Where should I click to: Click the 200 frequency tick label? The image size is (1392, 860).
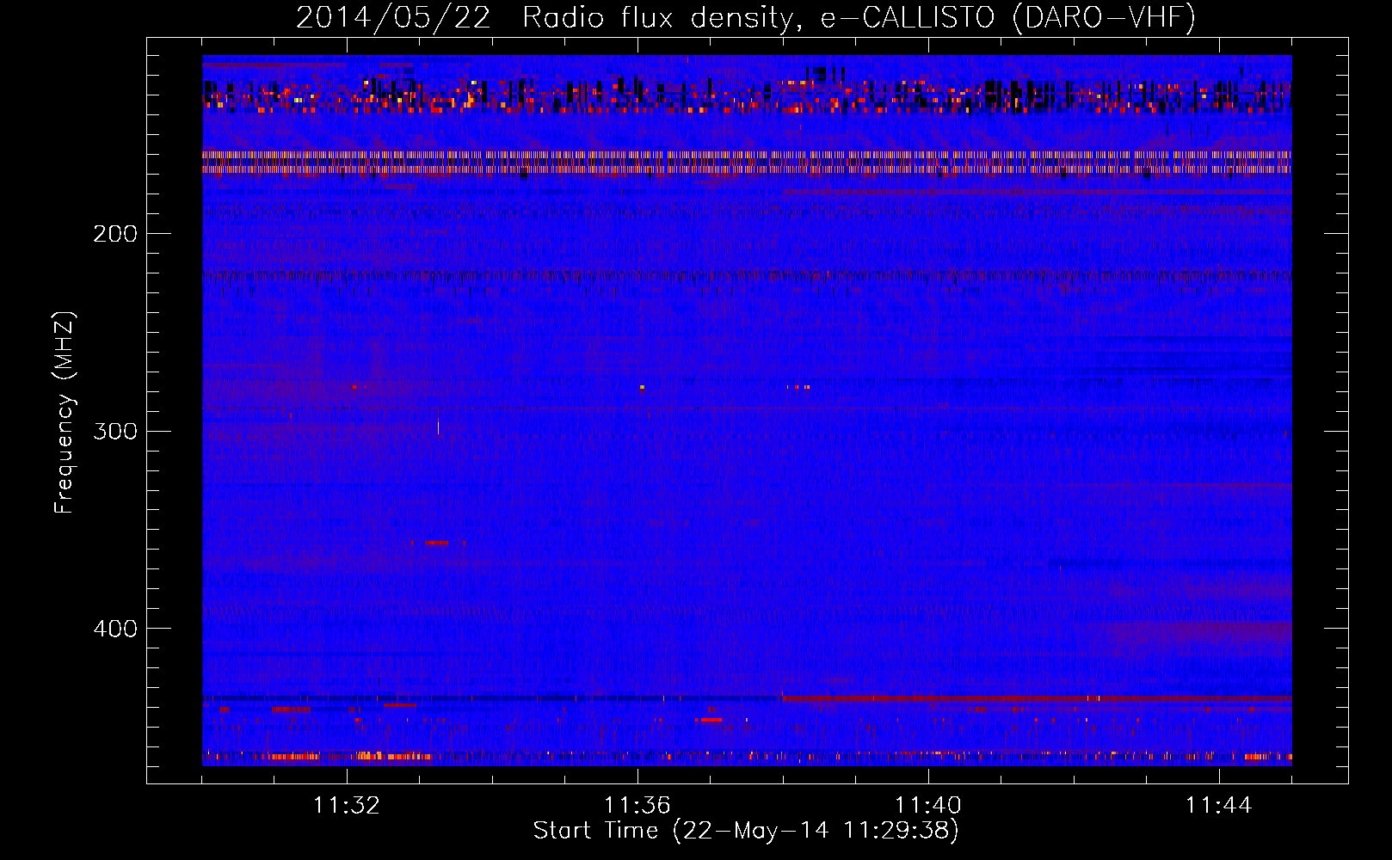tap(115, 234)
